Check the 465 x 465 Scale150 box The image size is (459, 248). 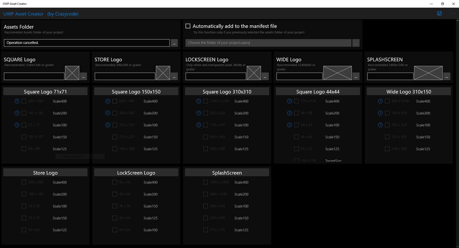coord(206,137)
